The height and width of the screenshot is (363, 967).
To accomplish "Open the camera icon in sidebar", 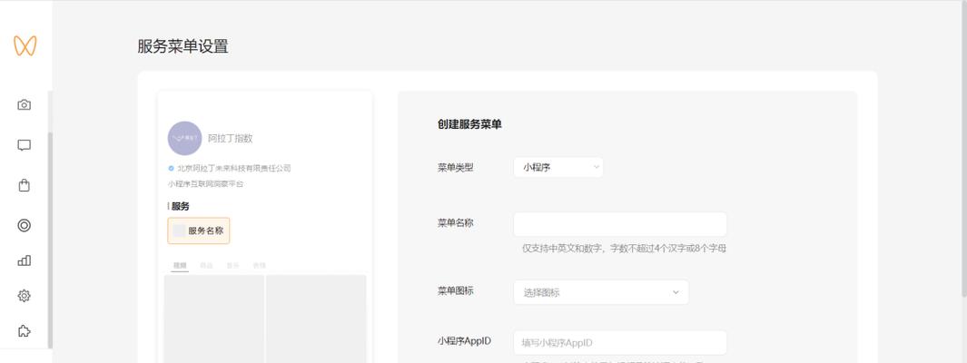I will (x=24, y=104).
